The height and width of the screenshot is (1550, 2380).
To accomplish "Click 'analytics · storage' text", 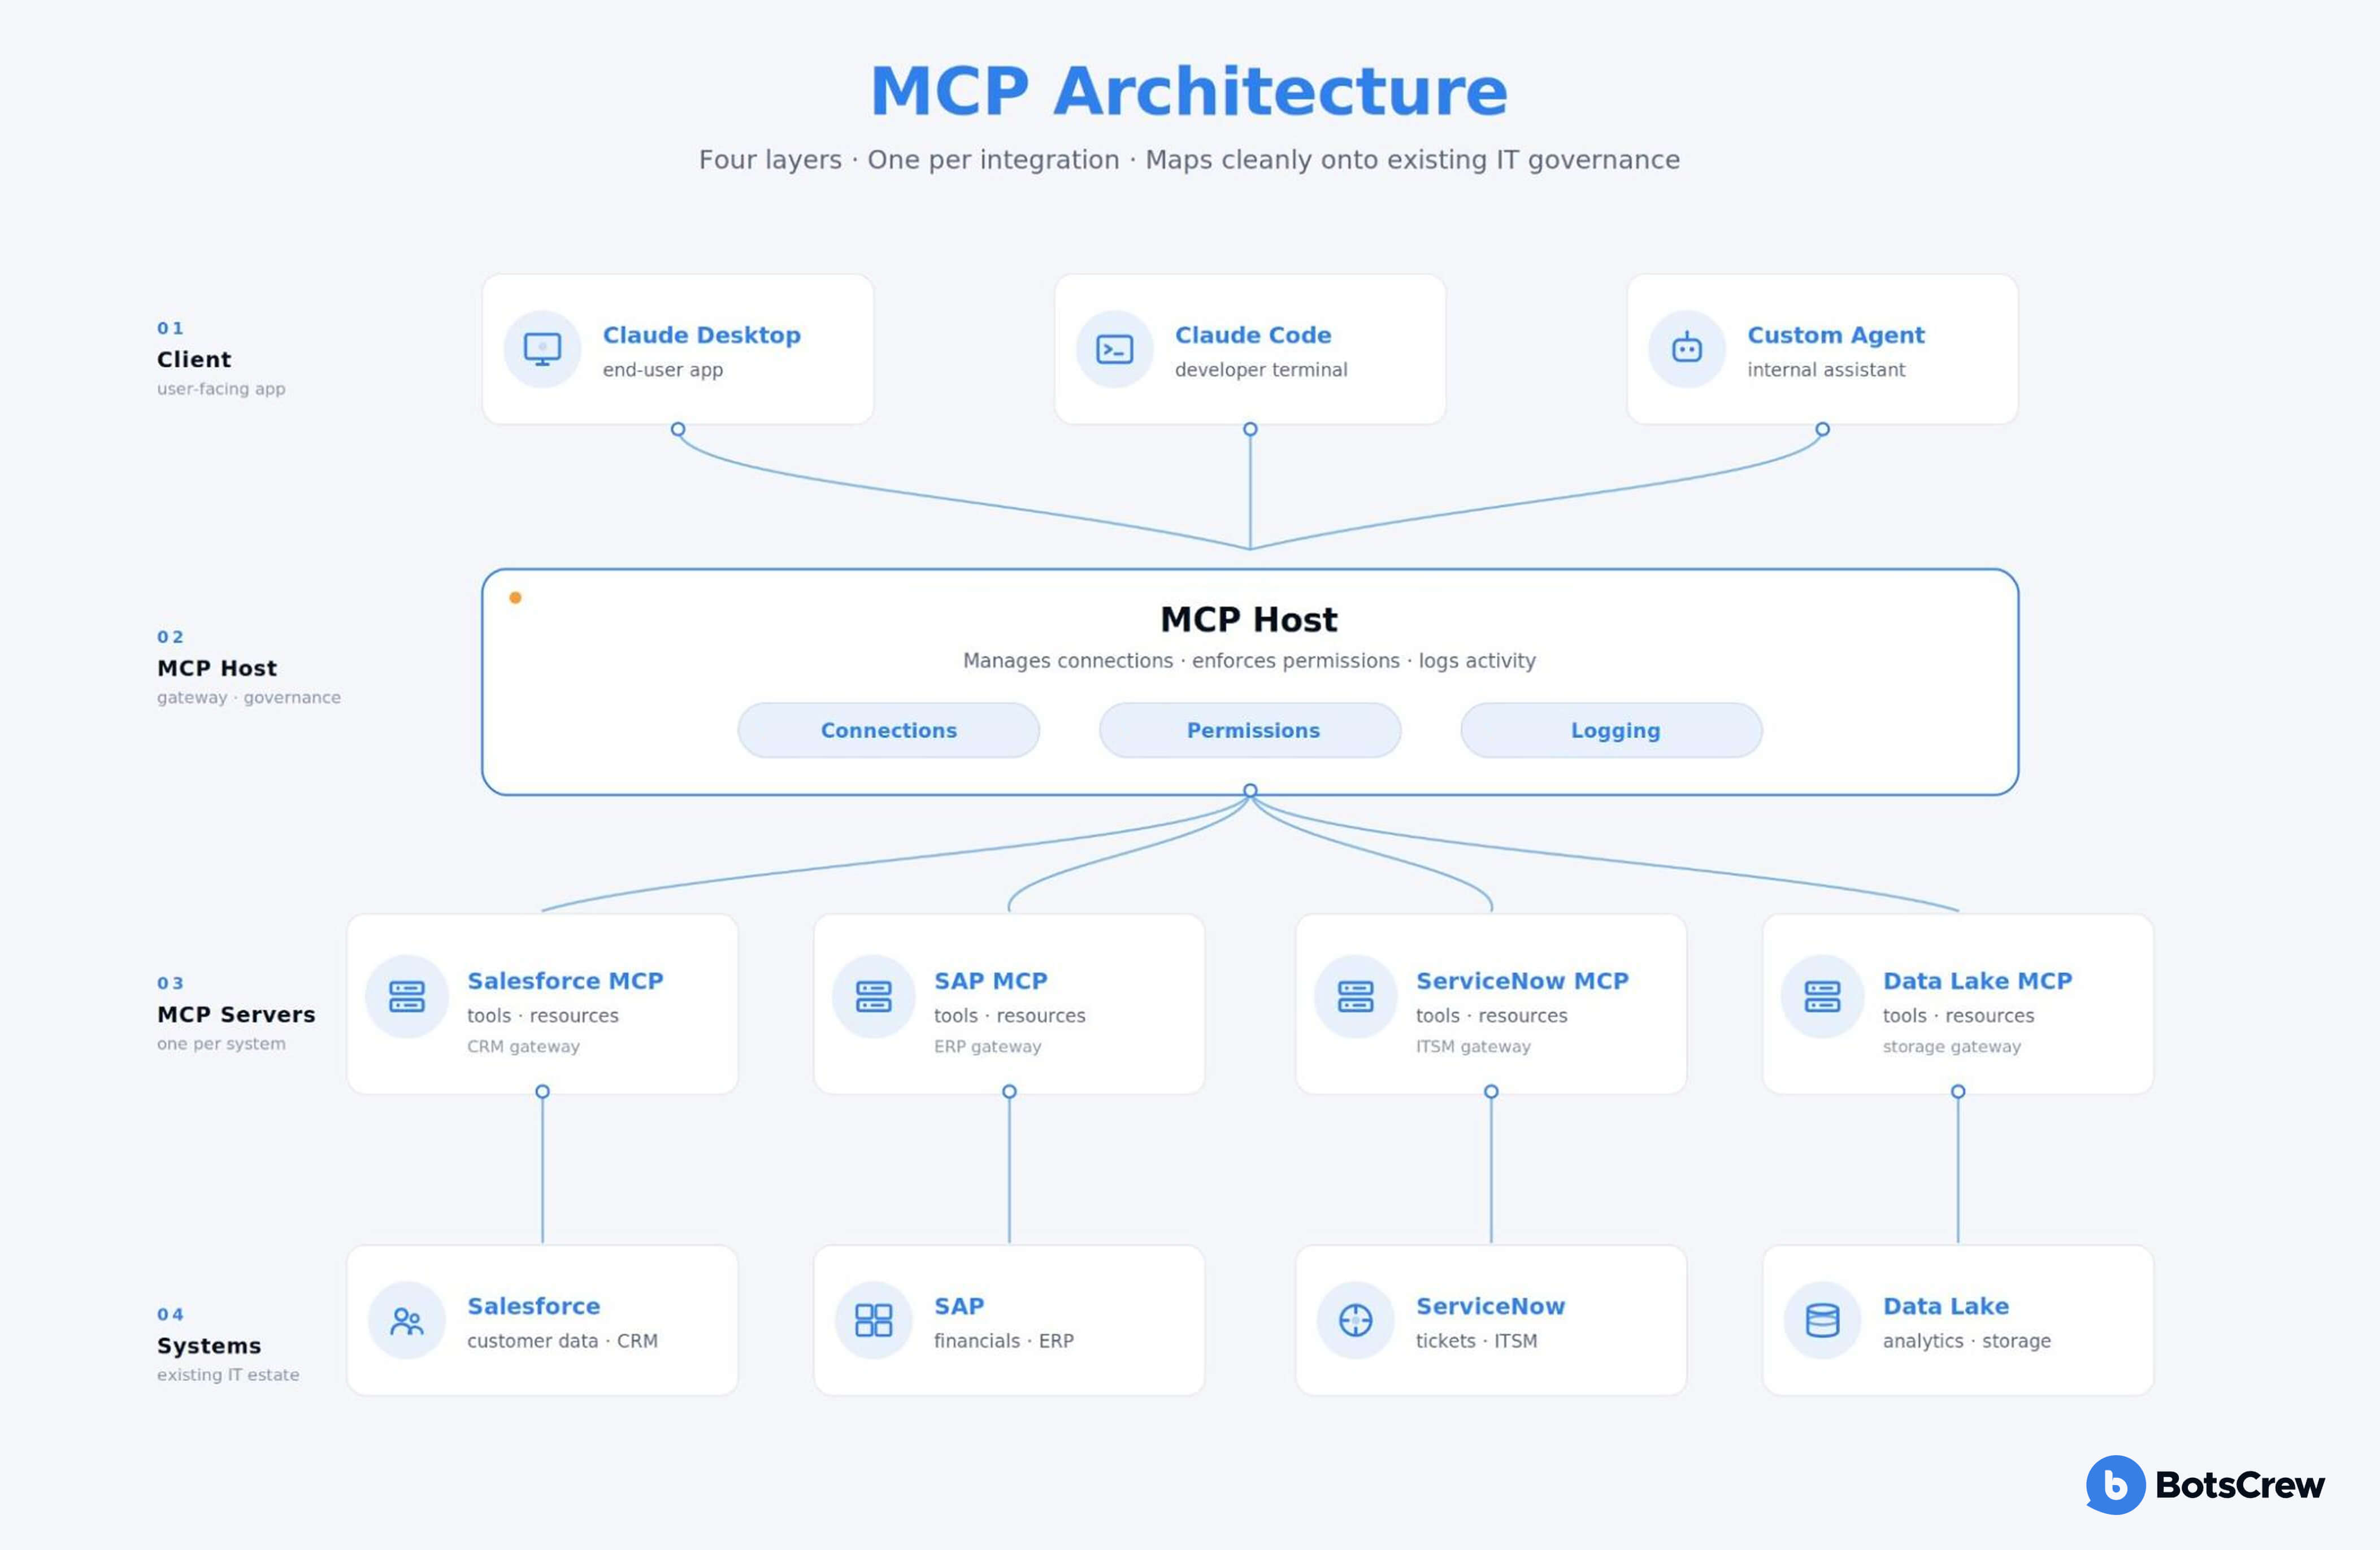I will (1966, 1341).
